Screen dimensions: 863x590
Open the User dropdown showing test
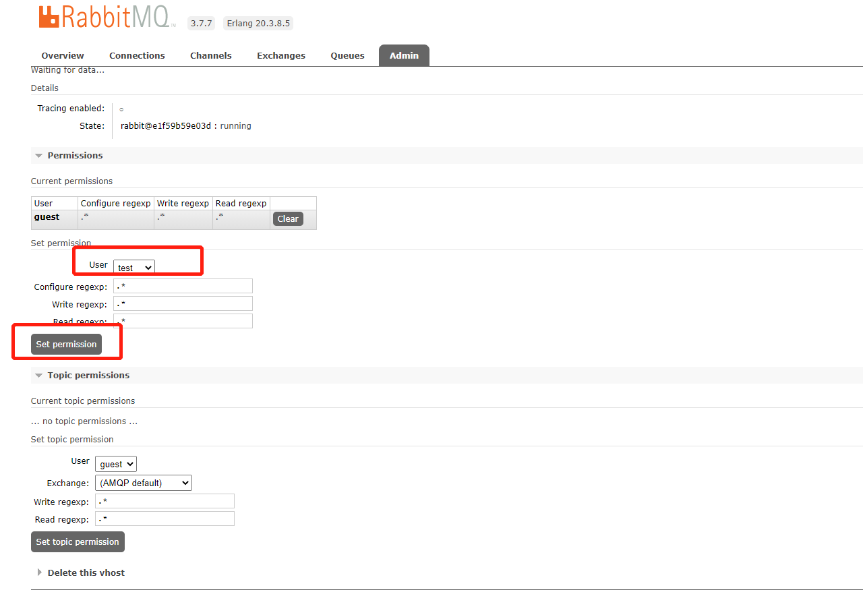coord(133,267)
